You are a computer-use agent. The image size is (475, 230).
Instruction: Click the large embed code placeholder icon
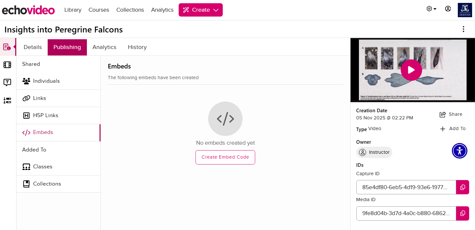[225, 119]
